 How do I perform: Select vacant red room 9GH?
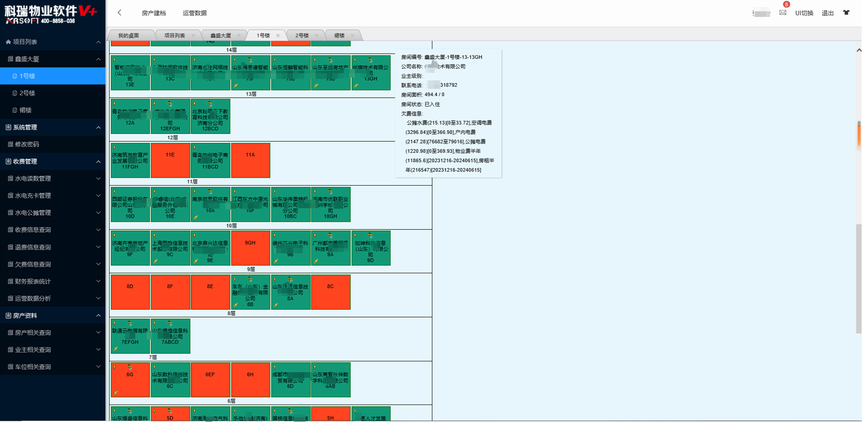pos(250,248)
